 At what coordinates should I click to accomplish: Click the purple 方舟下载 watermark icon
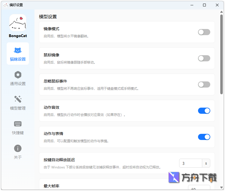tap(174, 178)
